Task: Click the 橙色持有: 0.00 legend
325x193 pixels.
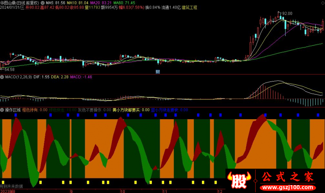Action: 35,110
